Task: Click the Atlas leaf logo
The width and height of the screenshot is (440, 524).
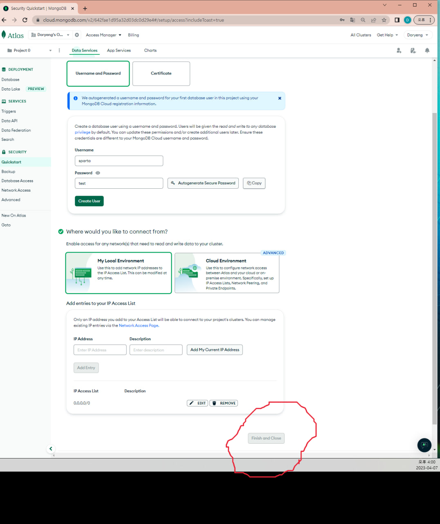Action: pyautogui.click(x=4, y=35)
